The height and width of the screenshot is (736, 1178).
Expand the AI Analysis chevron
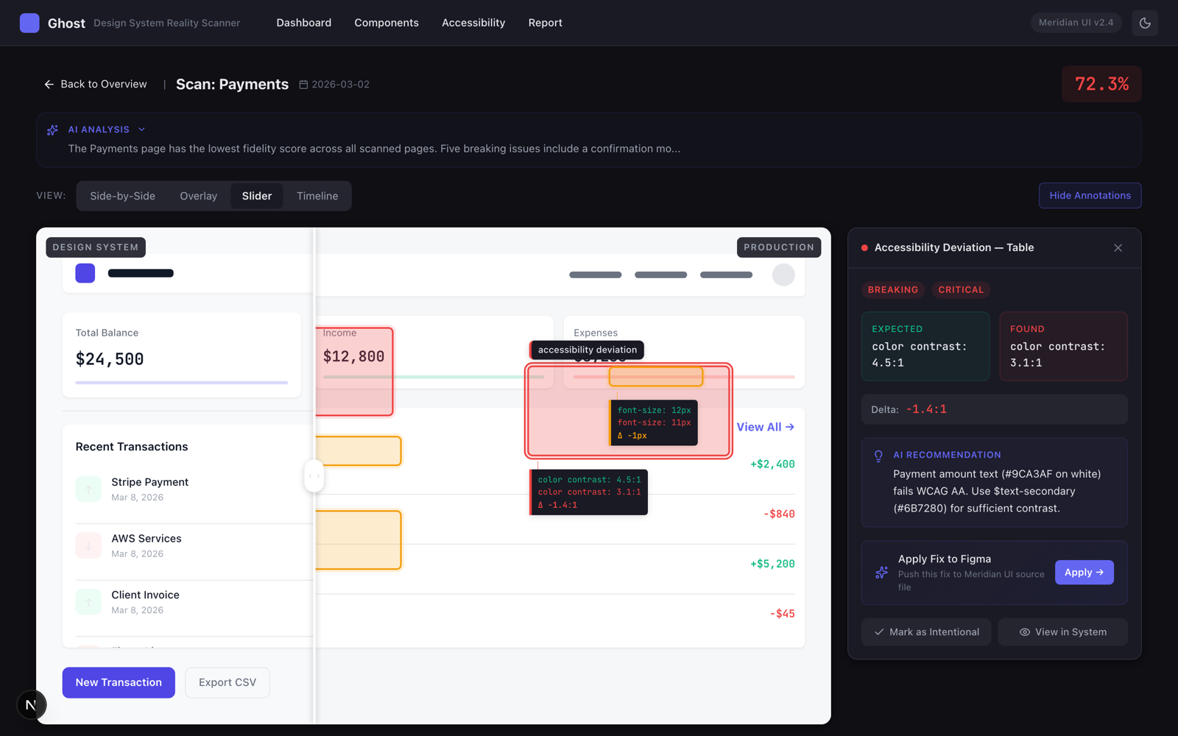pos(142,130)
